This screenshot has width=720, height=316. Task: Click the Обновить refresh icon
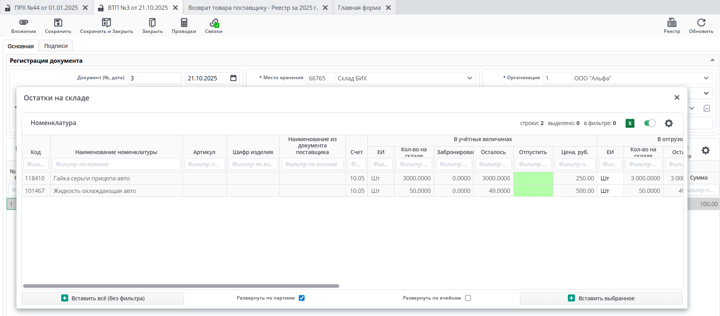point(701,23)
